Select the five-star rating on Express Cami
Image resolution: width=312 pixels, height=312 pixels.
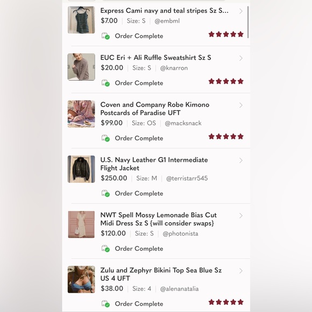point(226,34)
